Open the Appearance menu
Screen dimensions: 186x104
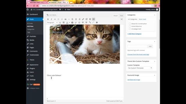pos(34,65)
